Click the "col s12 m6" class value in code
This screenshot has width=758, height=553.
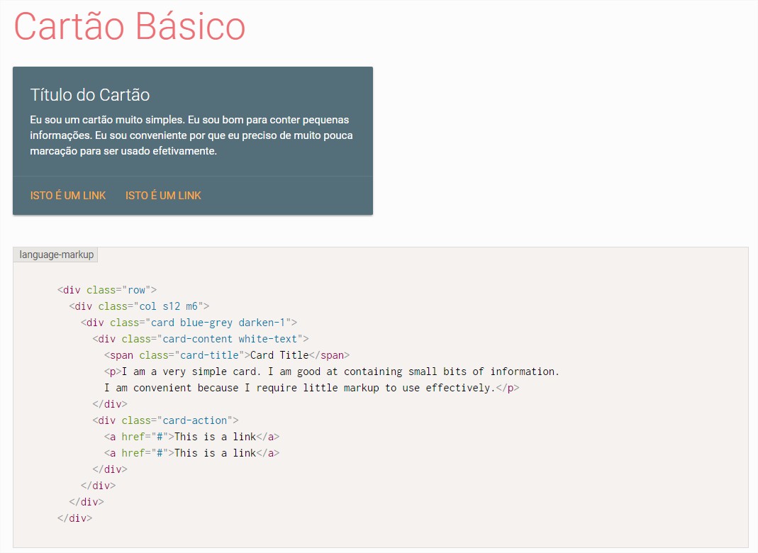click(x=172, y=306)
